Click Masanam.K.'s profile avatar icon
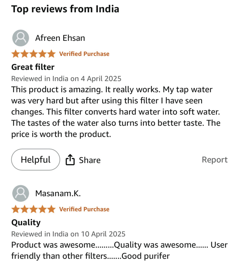 click(20, 193)
